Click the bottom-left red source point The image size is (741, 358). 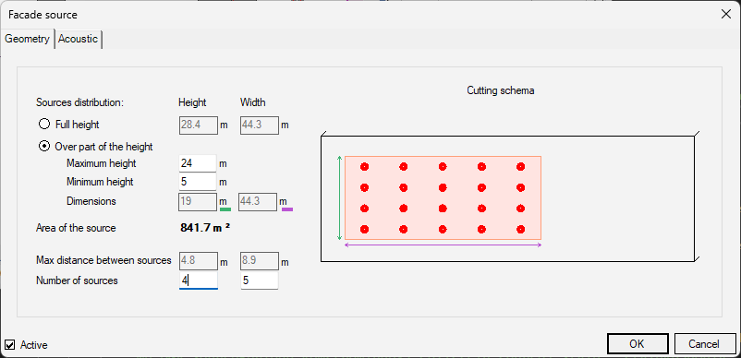point(364,229)
